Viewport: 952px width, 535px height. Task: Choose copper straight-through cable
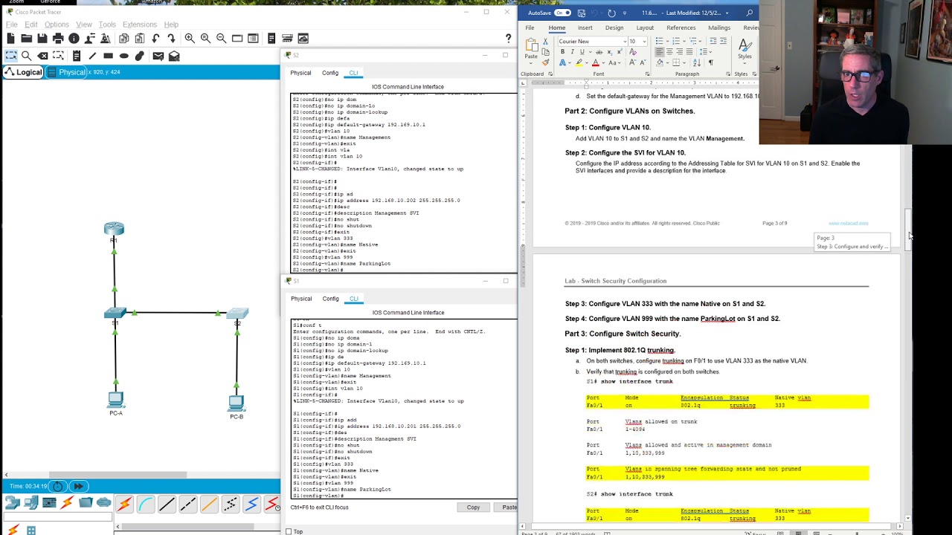point(167,505)
